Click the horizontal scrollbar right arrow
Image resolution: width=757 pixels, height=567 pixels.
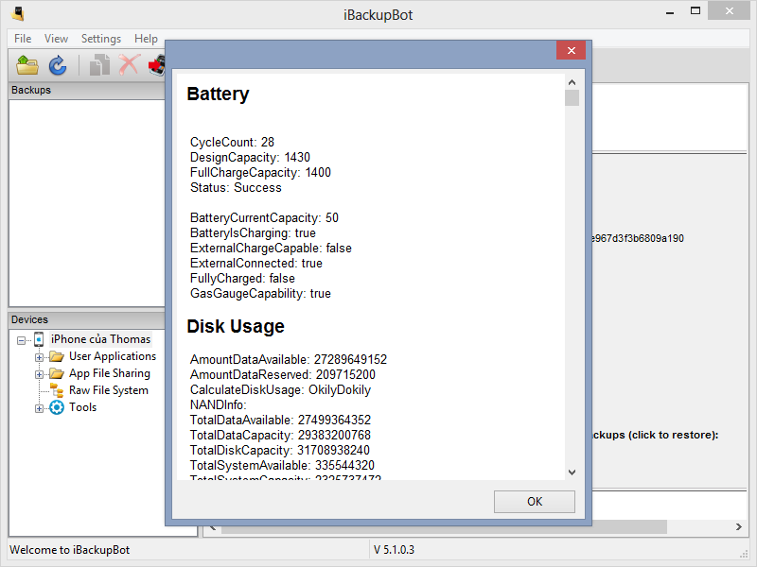(x=740, y=526)
